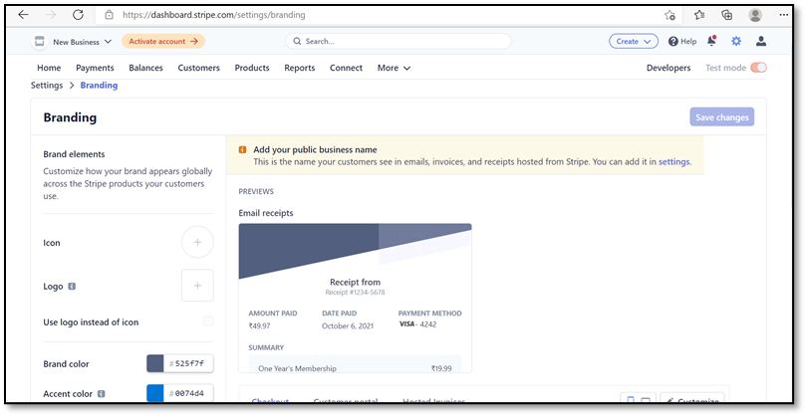Screen dimensions: 807x417
Task: Open the Products tab
Action: coord(252,68)
